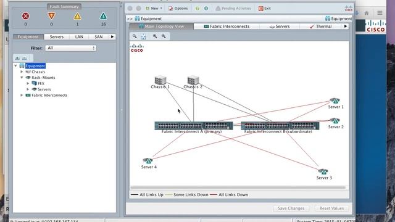Collapse the Equipment tree root
The width and height of the screenshot is (395, 222).
(x=15, y=66)
